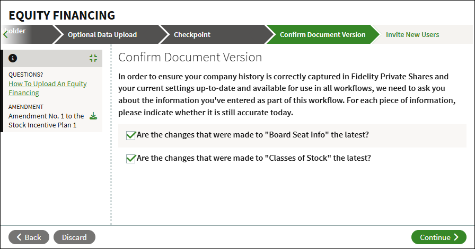Screen dimensions: 475x249
Task: Click Amendment No. 1 to the Stock Incentive Plan text
Action: coord(46,121)
